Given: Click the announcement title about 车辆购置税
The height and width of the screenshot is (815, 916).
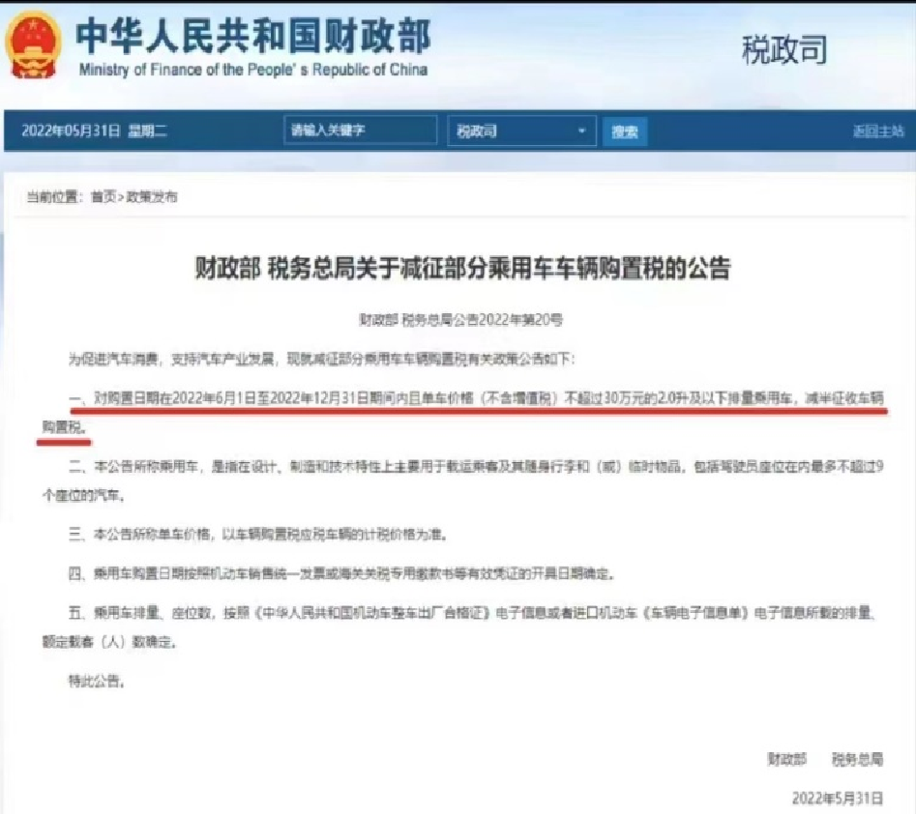Looking at the screenshot, I should click(x=462, y=269).
